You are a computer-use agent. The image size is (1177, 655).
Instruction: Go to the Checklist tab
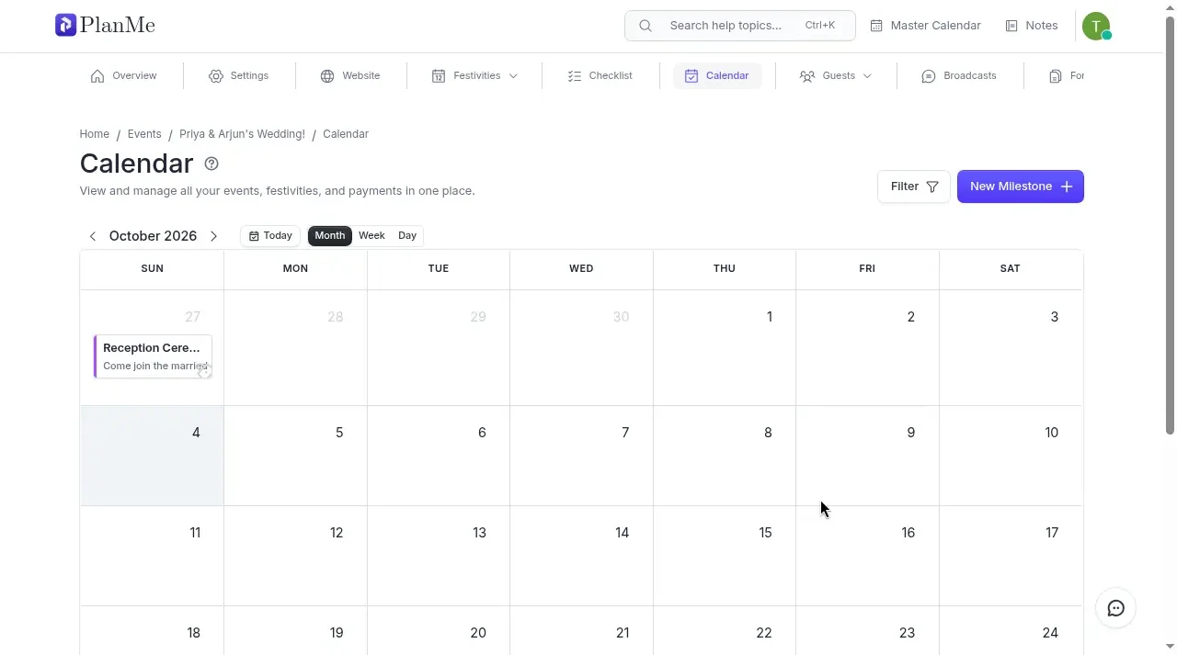600,76
